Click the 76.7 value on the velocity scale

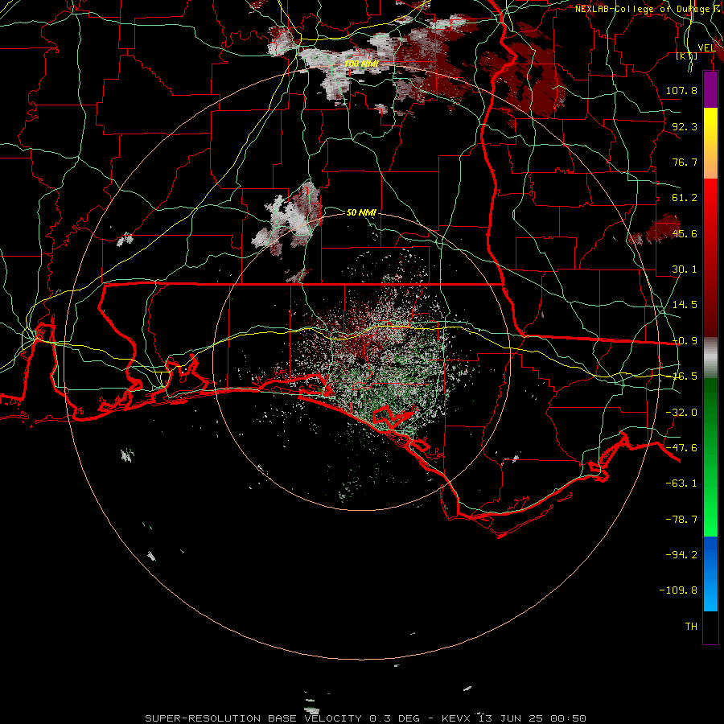685,162
